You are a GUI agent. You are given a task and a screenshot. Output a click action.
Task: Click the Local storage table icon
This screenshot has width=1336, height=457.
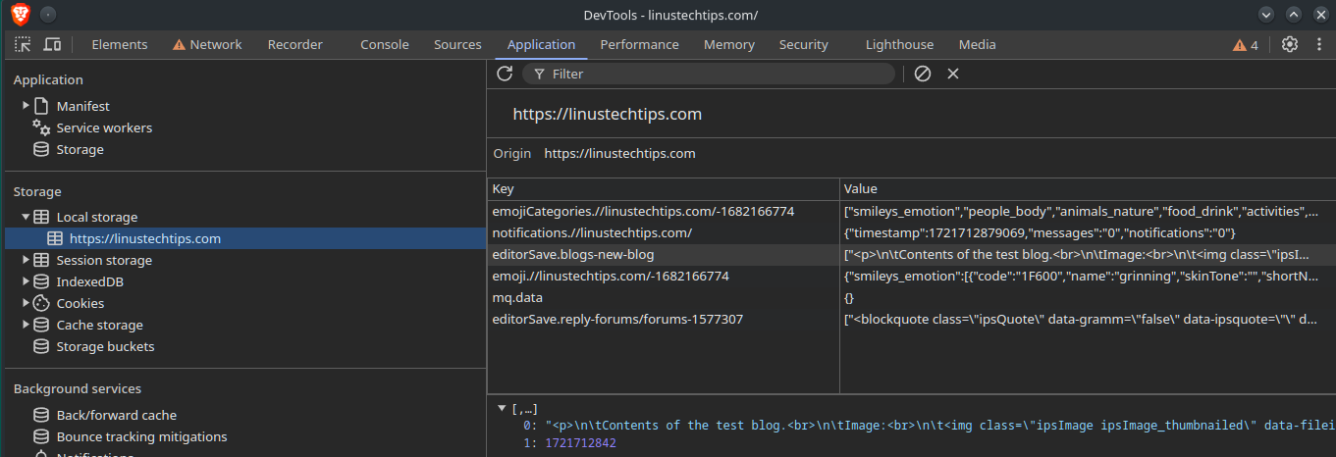(x=41, y=217)
